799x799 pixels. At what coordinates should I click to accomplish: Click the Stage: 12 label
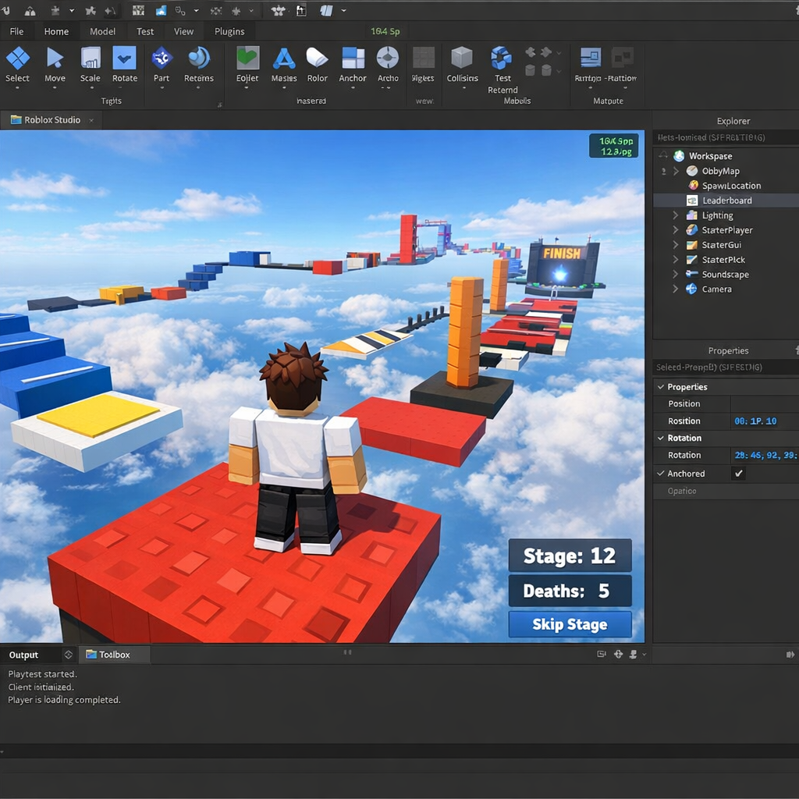tap(570, 556)
